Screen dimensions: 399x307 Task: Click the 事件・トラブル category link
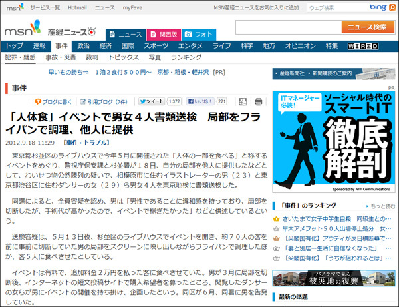pos(84,143)
